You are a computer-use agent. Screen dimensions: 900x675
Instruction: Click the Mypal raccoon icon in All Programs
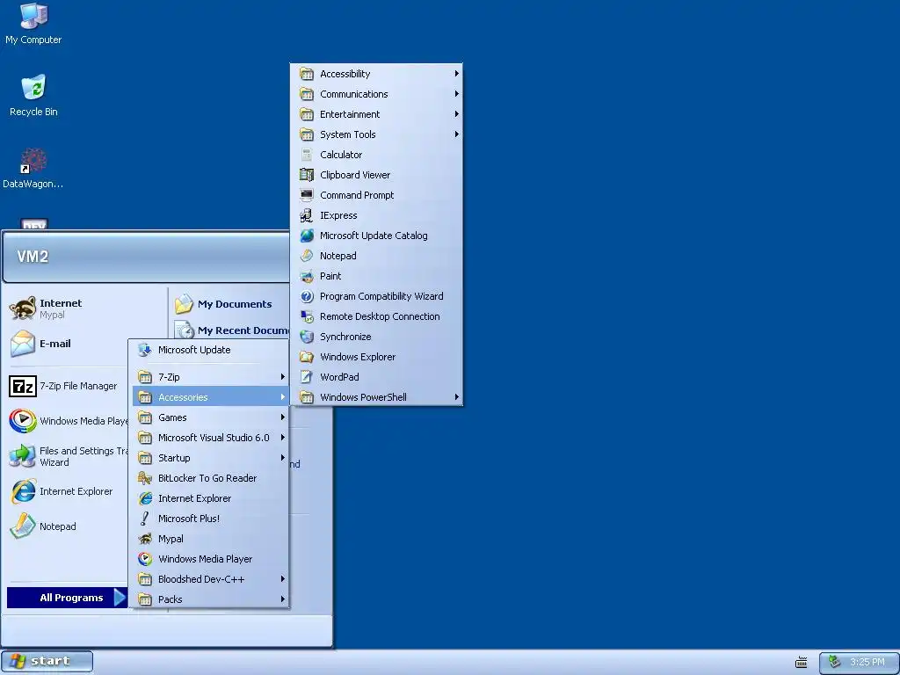[x=145, y=539]
